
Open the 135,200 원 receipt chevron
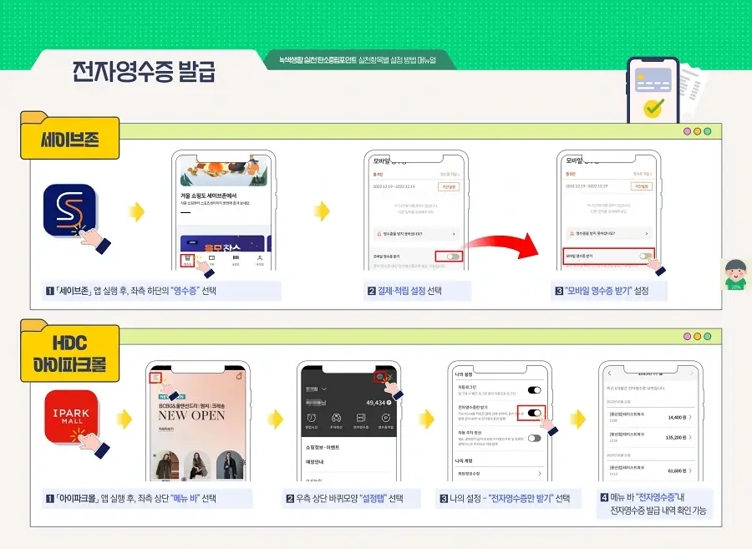(x=690, y=437)
